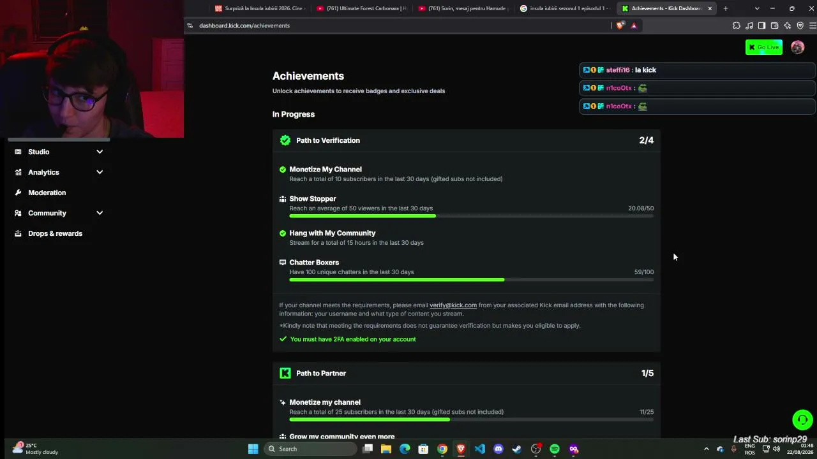817x459 pixels.
Task: Open the Drops & rewards sidebar page
Action: point(55,233)
